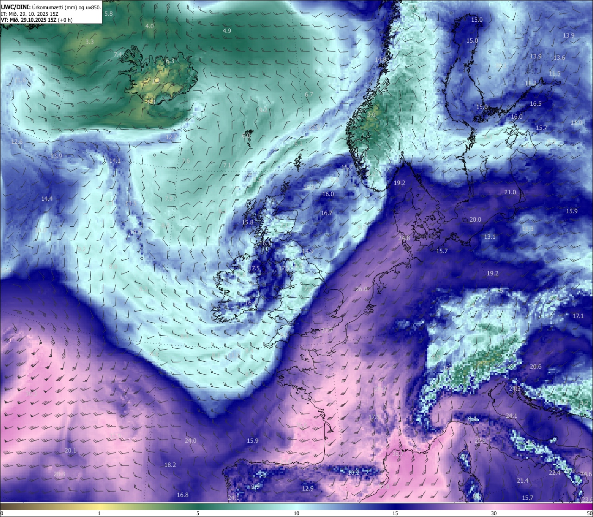Select the 16.8 value label

point(183,495)
